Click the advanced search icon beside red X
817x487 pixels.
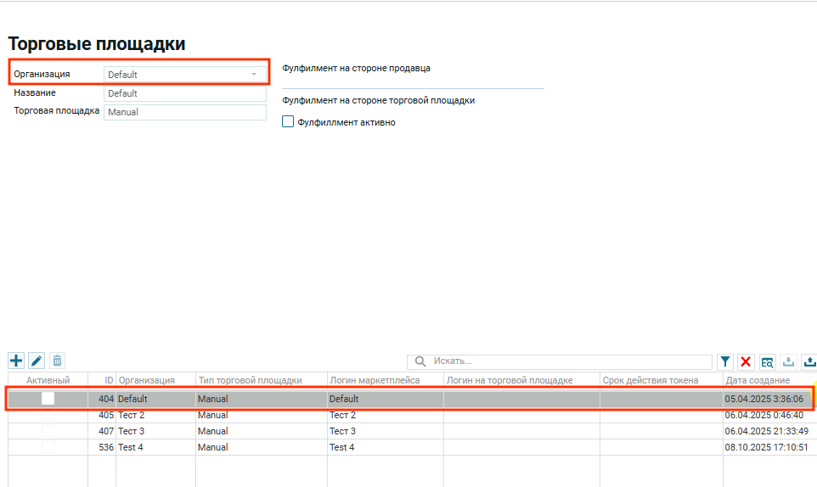[767, 361]
